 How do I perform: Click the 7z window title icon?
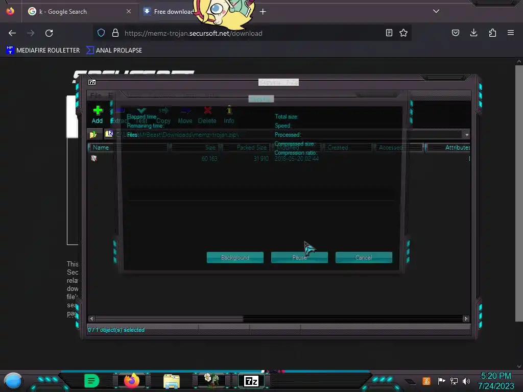[x=92, y=82]
